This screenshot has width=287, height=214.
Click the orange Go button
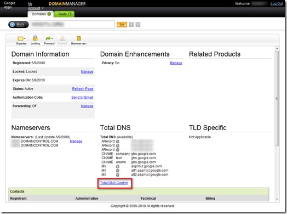click(x=122, y=24)
